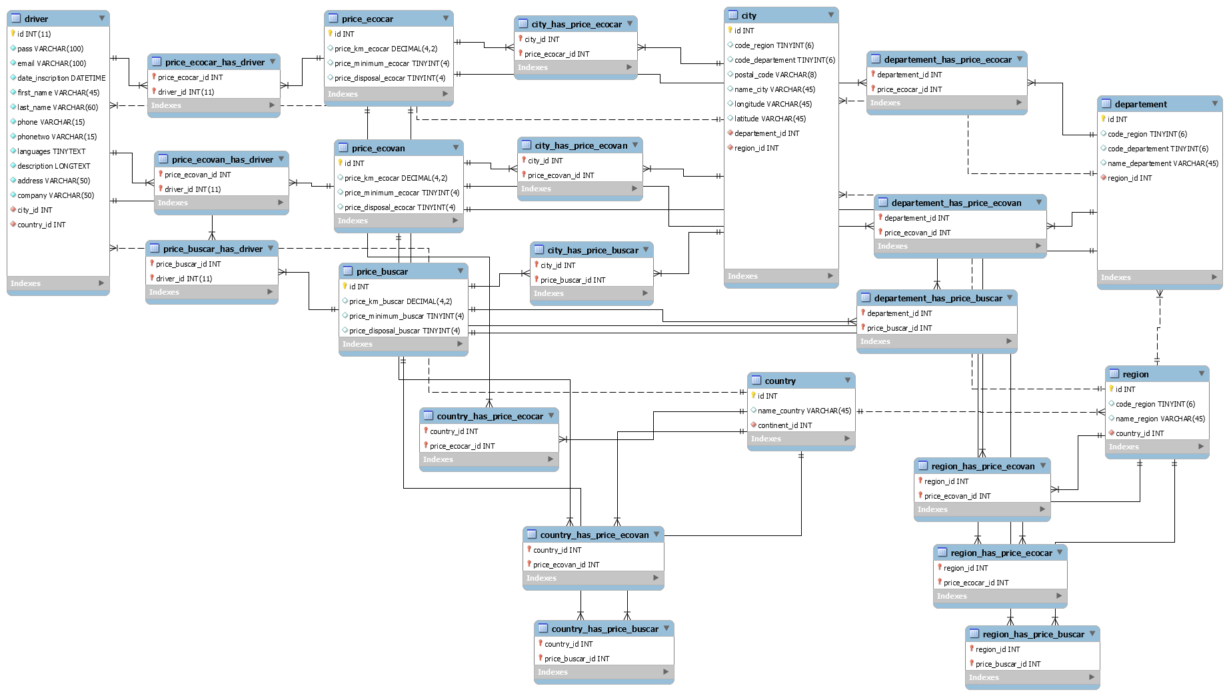The width and height of the screenshot is (1229, 696).
Task: Select 'date_inscription DATETIME' column
Action: (x=58, y=78)
